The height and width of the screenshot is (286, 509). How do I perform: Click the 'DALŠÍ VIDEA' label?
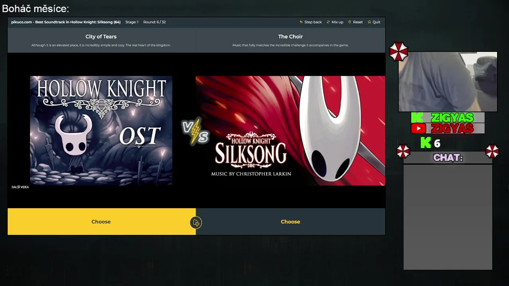click(20, 187)
